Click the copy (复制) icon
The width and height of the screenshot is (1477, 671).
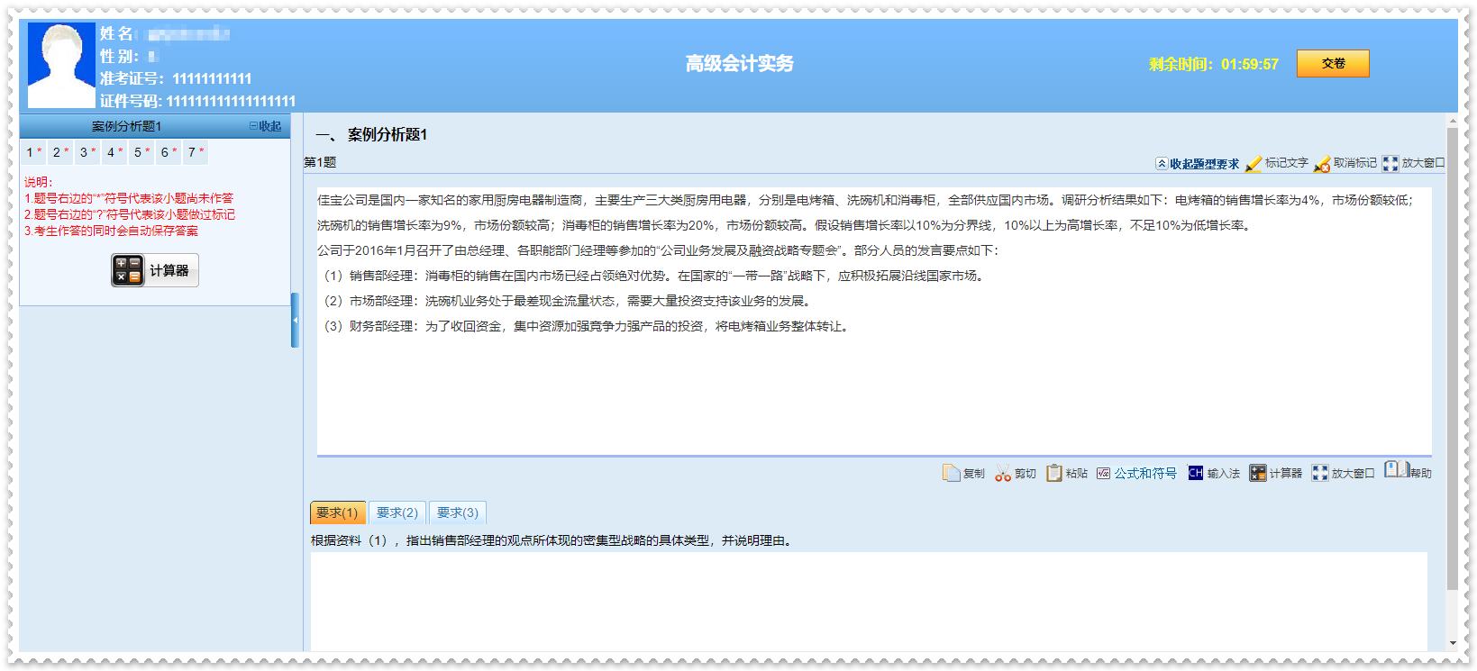(x=952, y=473)
